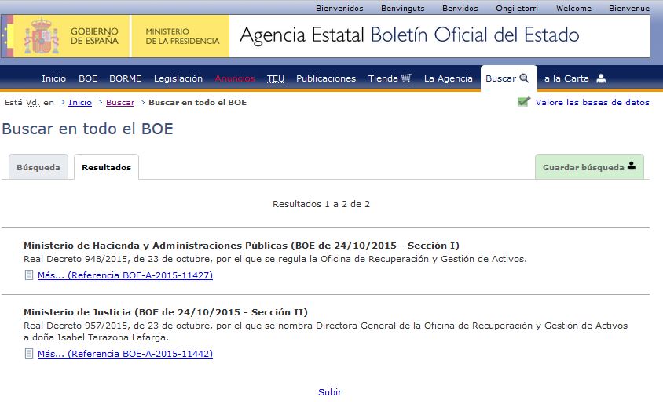The height and width of the screenshot is (404, 663).
Task: Click the person icon in Guardar búsqueda
Action: 632,167
